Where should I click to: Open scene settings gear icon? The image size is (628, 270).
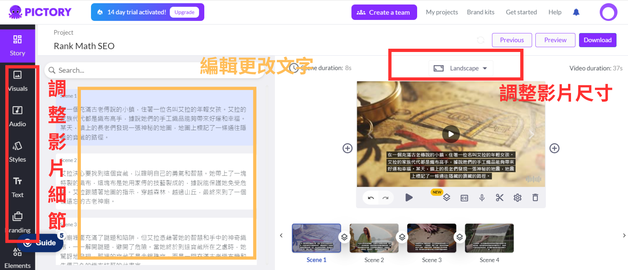point(517,197)
